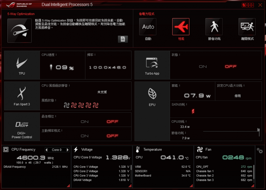
Task: Click the Fan list scrollbar
Action: click(254, 172)
